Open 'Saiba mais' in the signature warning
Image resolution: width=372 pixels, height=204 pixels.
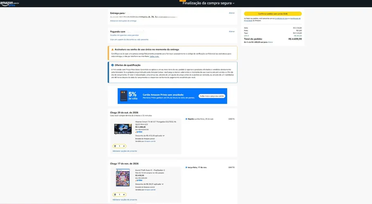click(154, 56)
